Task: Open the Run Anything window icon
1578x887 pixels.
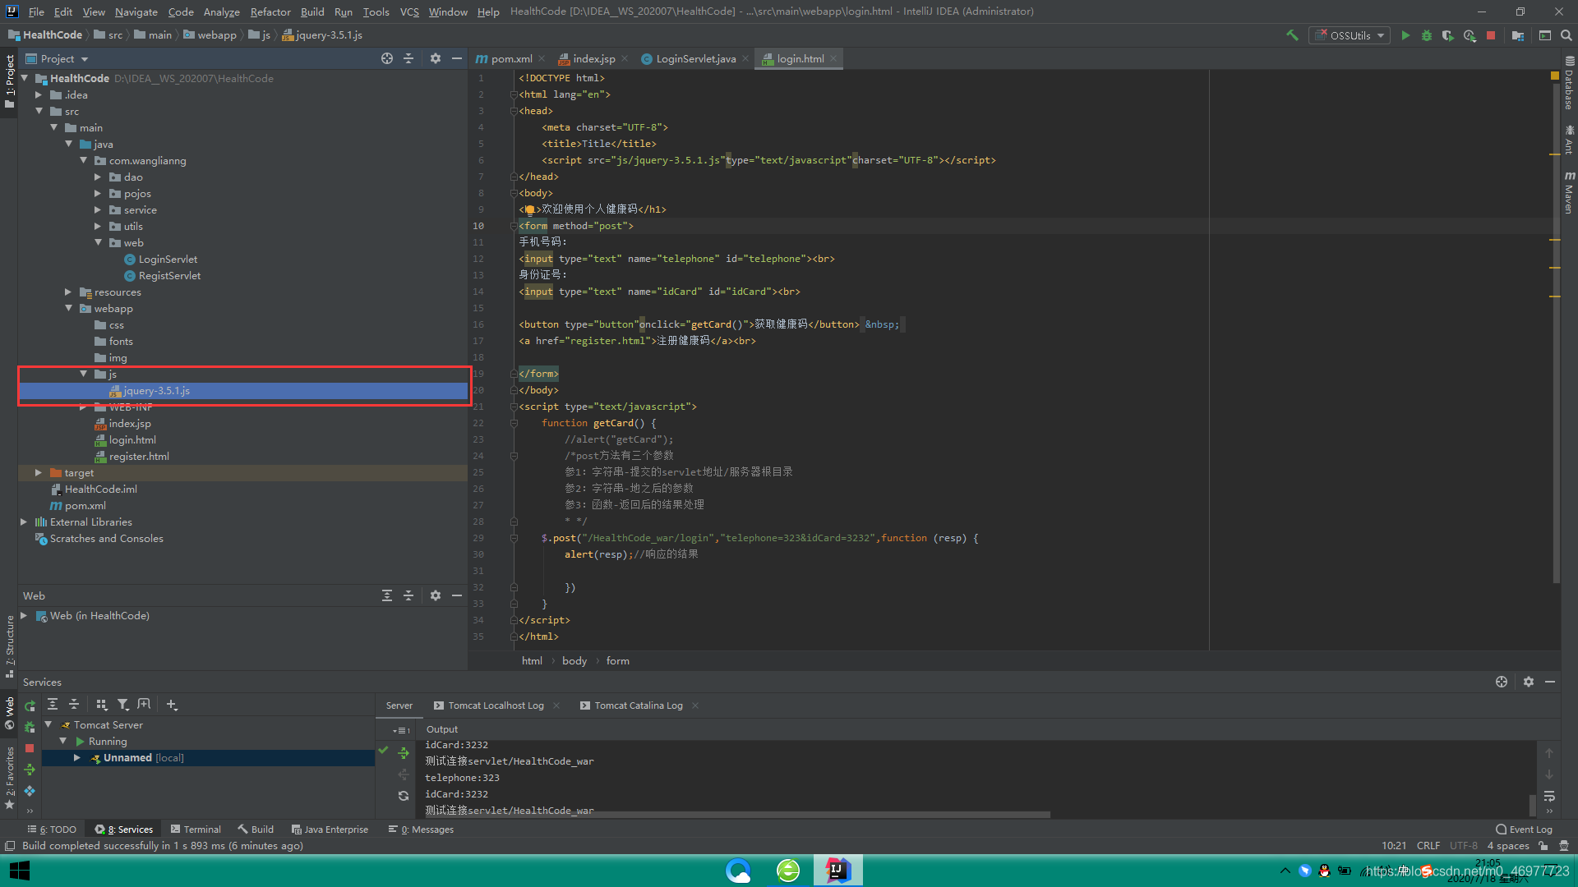Action: 1545,35
